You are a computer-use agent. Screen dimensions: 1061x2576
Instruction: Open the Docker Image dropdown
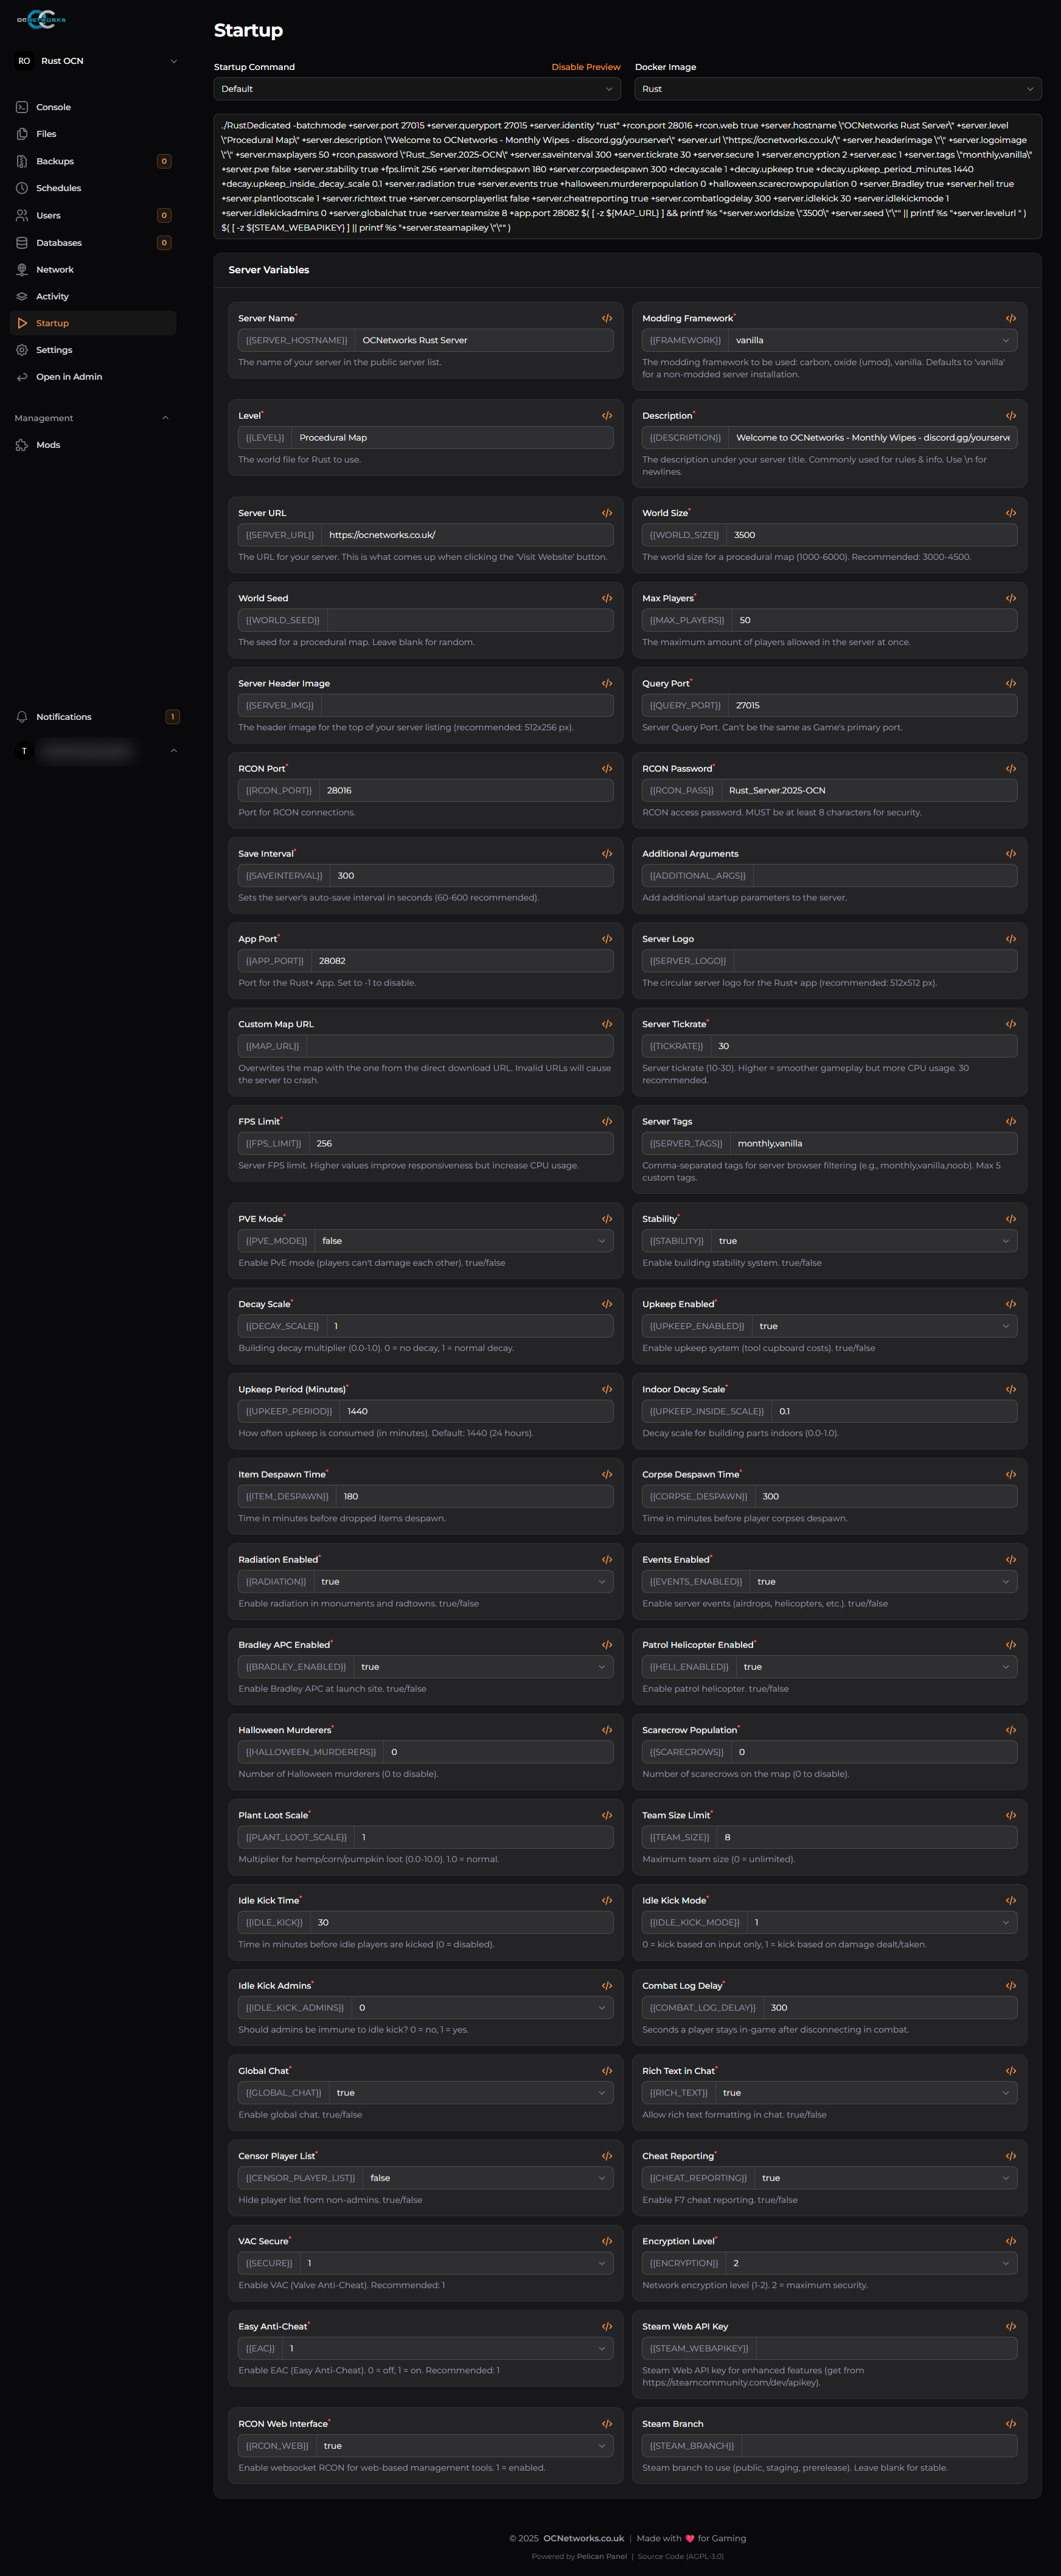(837, 88)
